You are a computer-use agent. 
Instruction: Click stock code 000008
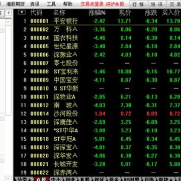(x=39, y=71)
